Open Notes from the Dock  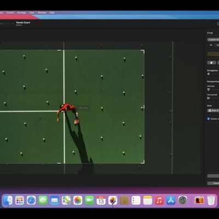pyautogui.click(x=148, y=200)
